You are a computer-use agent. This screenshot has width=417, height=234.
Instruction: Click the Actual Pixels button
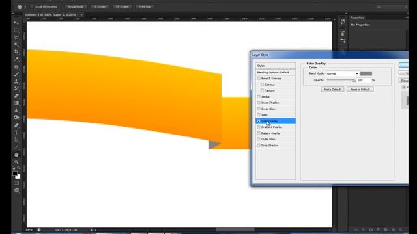(76, 7)
